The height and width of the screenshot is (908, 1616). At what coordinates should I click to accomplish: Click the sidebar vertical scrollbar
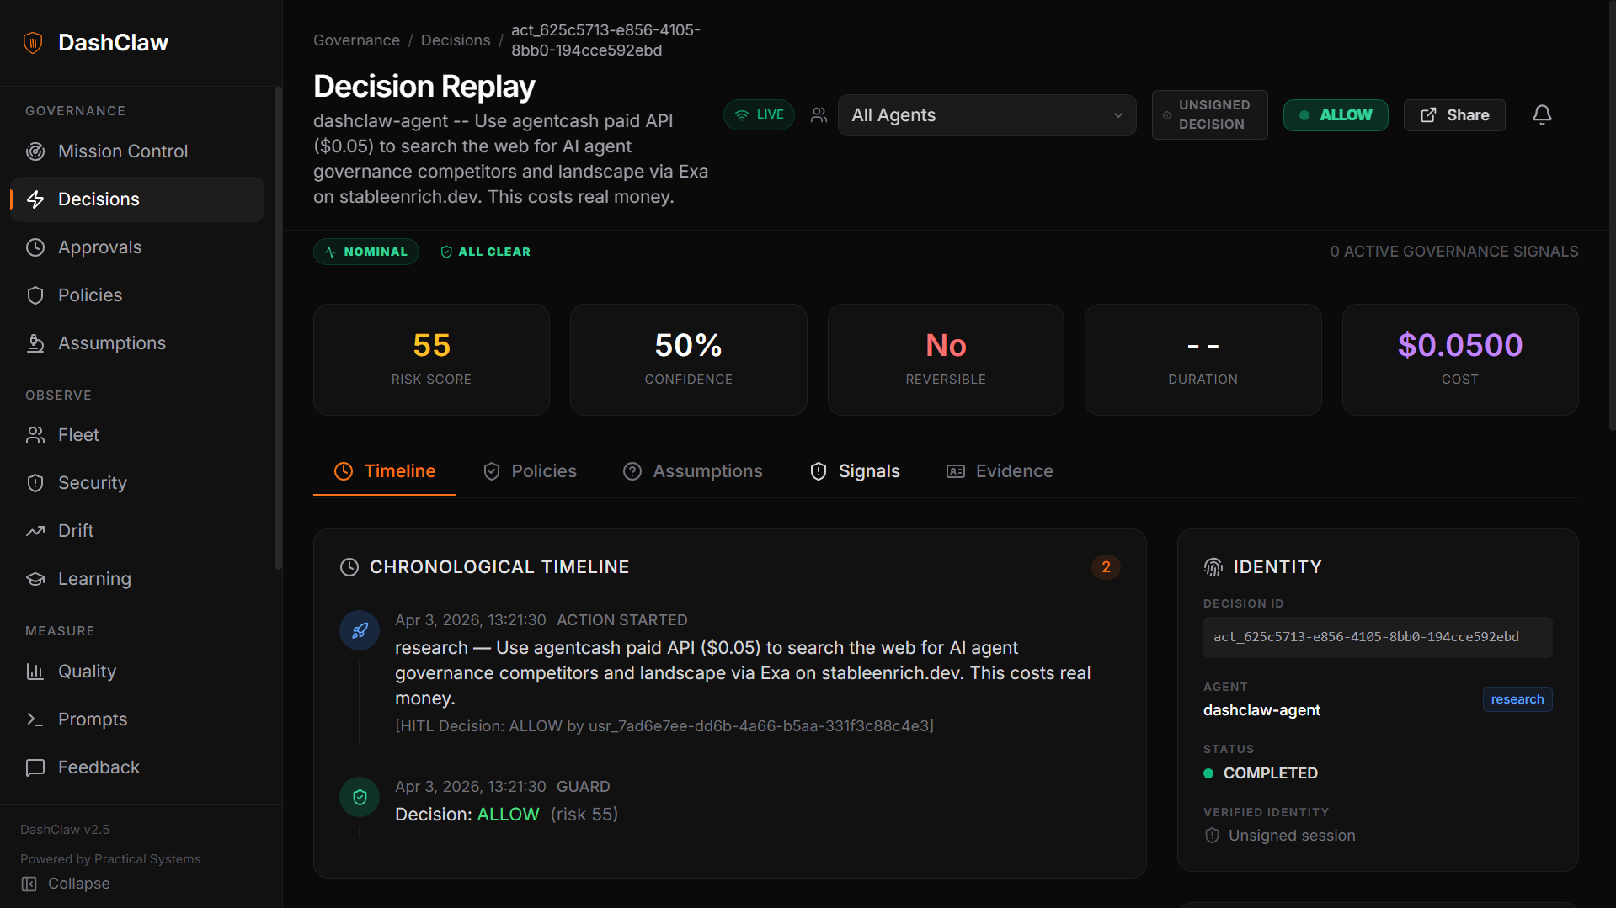pyautogui.click(x=278, y=328)
